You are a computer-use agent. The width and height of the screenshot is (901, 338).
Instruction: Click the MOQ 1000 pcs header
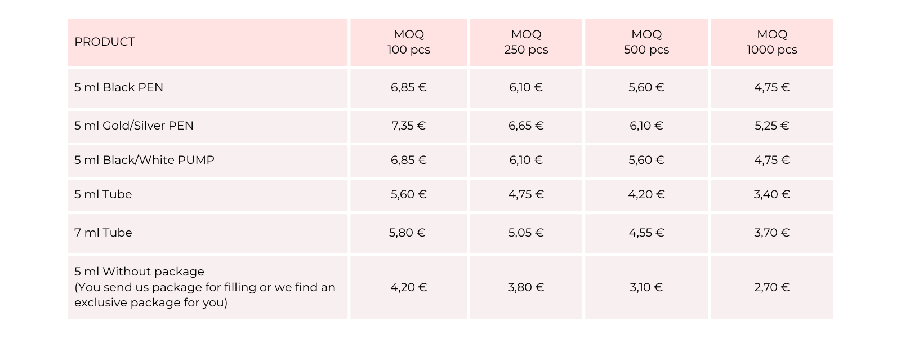pos(772,42)
